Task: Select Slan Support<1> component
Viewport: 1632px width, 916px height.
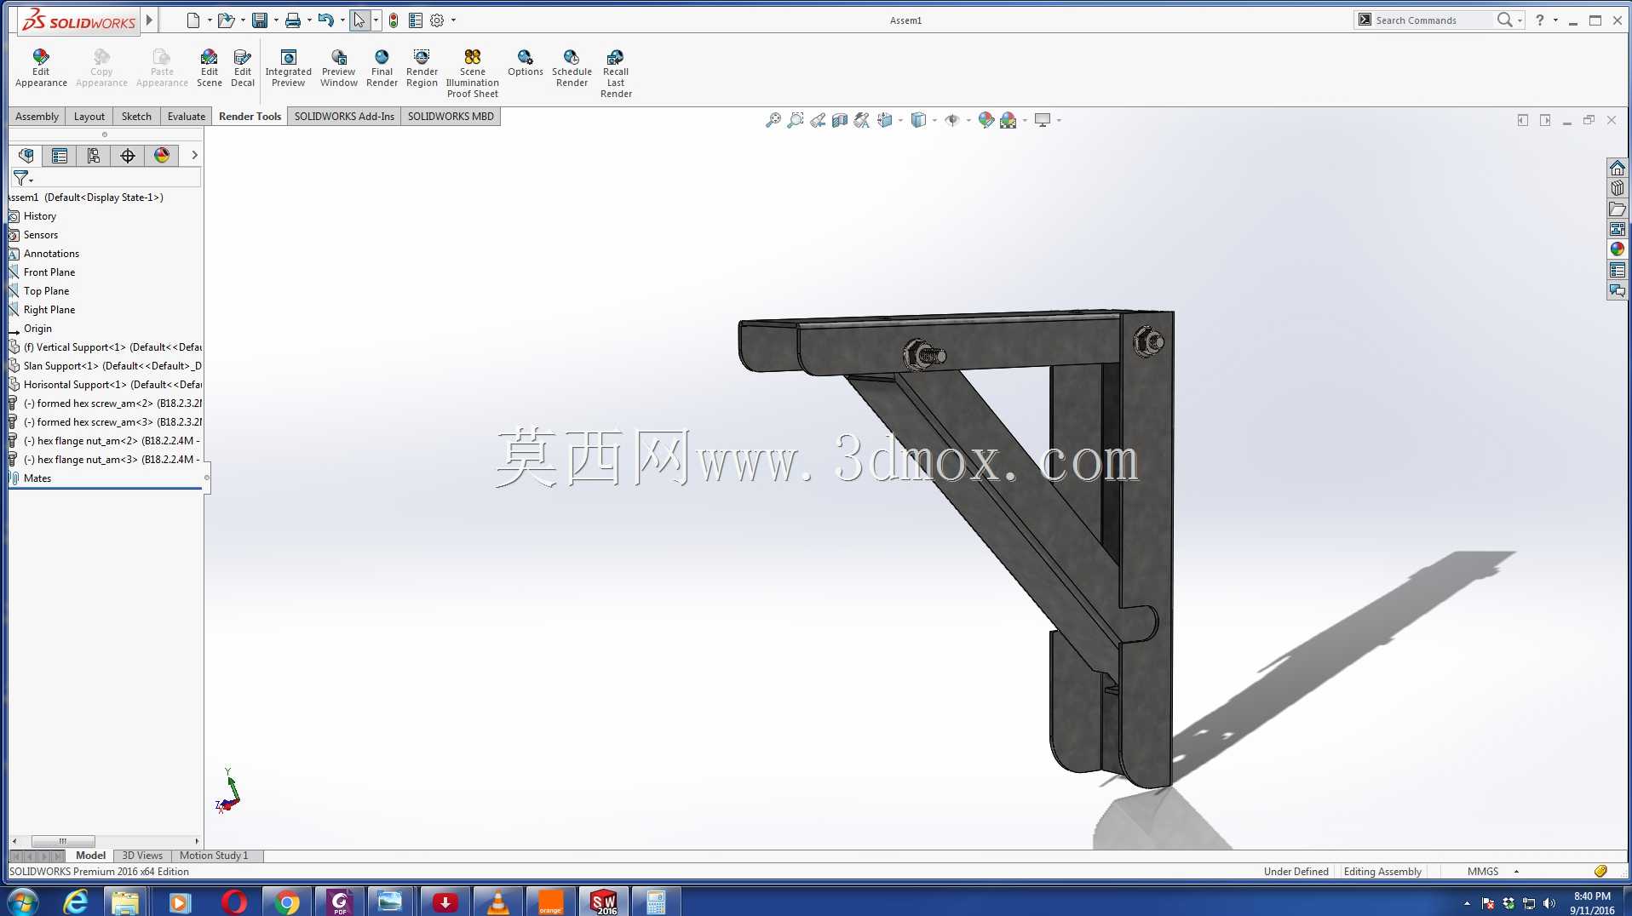Action: [x=106, y=366]
